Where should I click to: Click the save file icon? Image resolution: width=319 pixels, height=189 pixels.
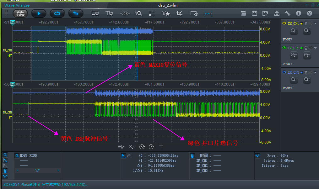tap(254, 13)
